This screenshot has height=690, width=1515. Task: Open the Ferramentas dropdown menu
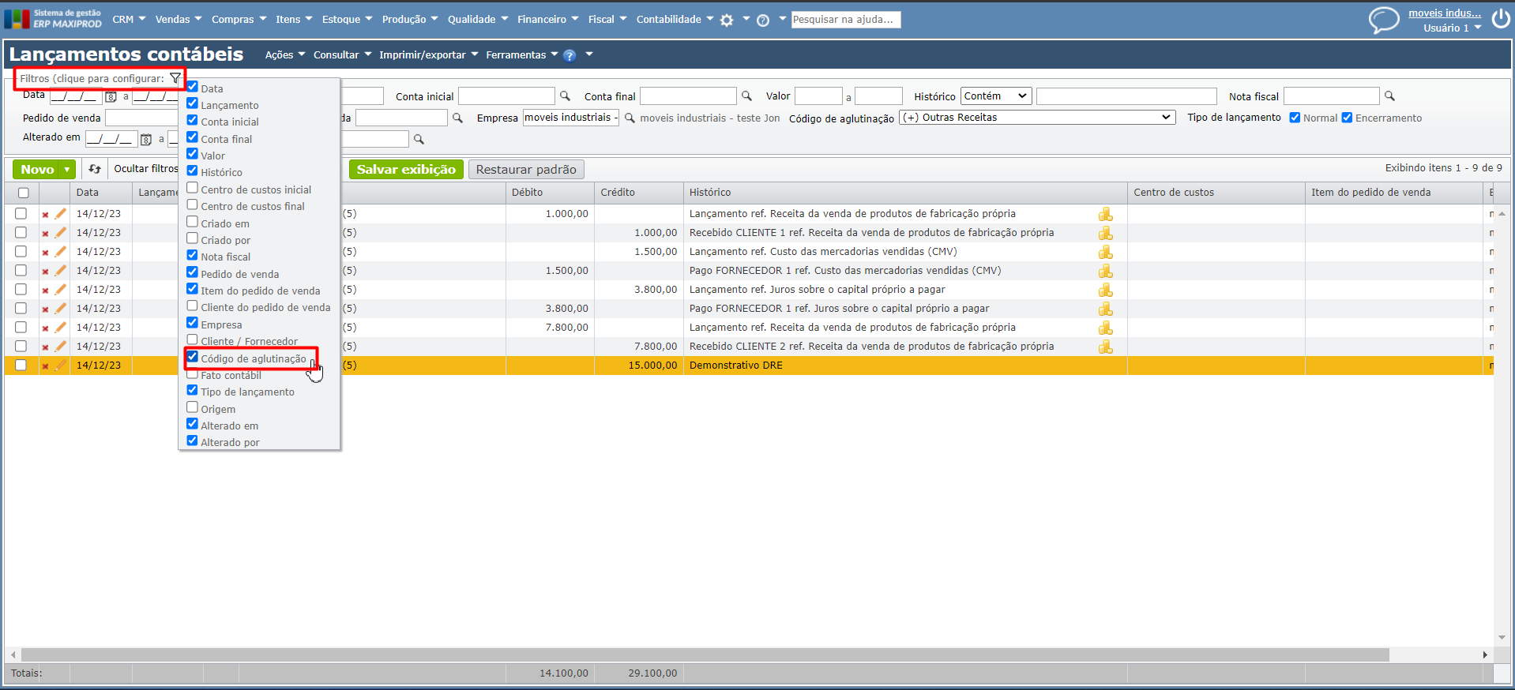coord(521,55)
